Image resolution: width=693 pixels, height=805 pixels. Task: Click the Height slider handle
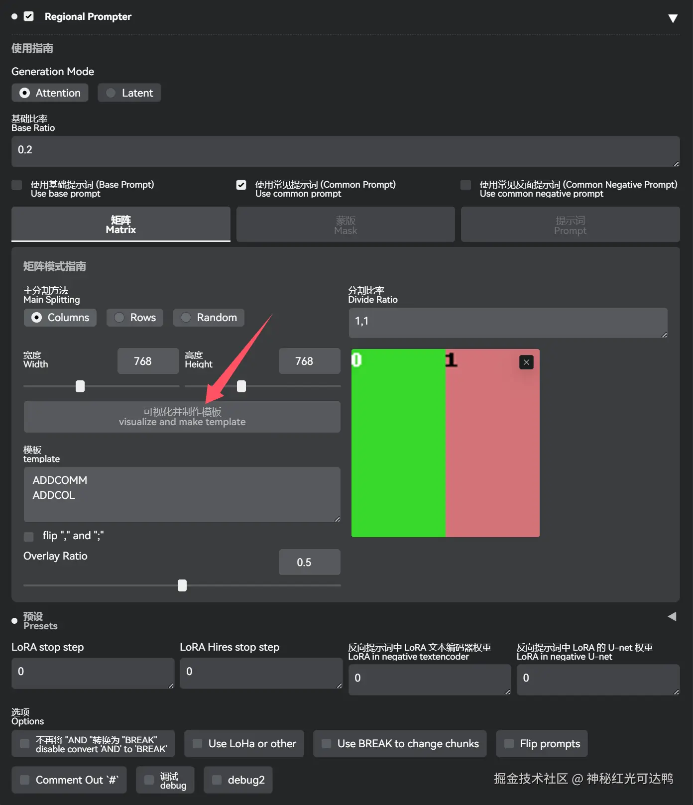click(241, 386)
